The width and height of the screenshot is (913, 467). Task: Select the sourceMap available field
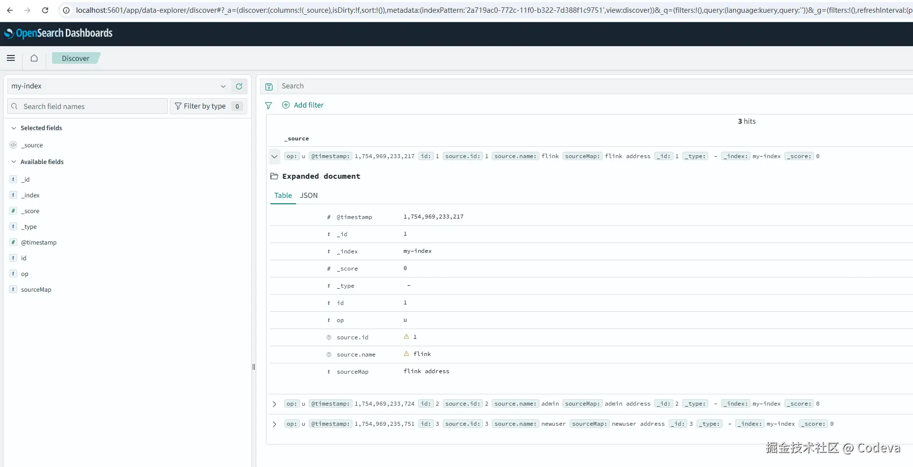click(x=36, y=289)
